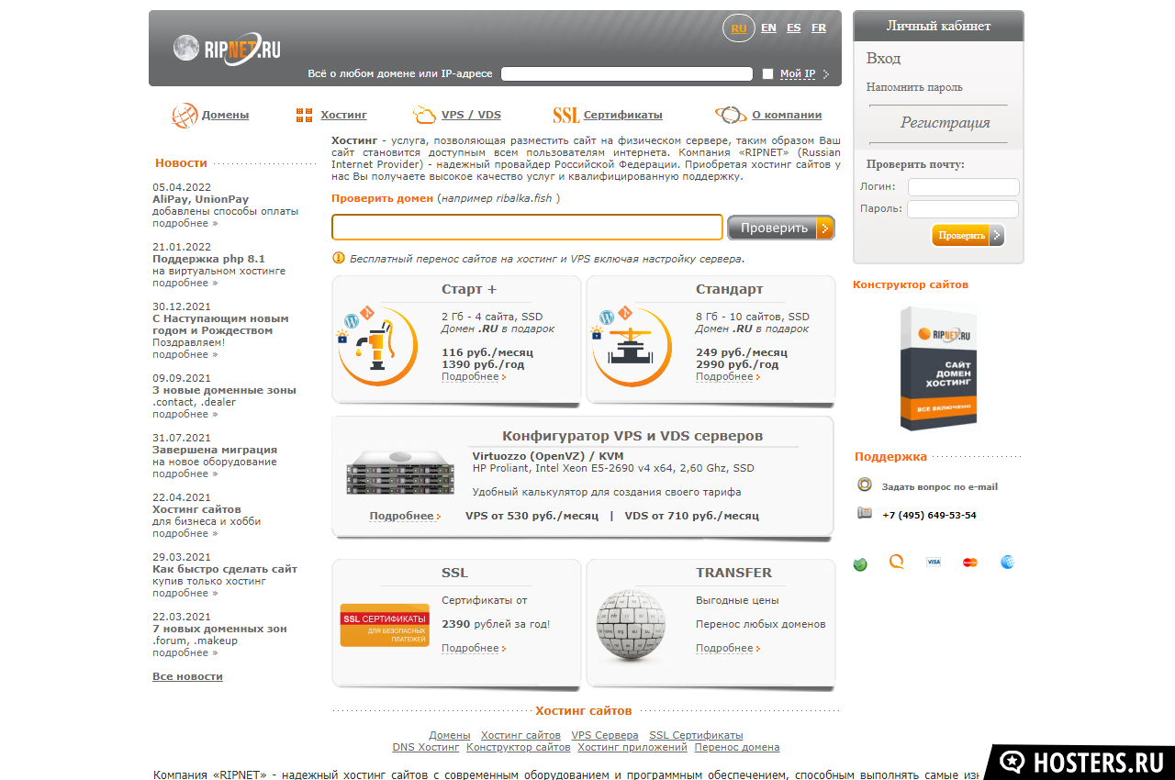Screen dimensions: 1175x780
Task: Click Задать вопрос по e-mail link
Action: click(940, 486)
